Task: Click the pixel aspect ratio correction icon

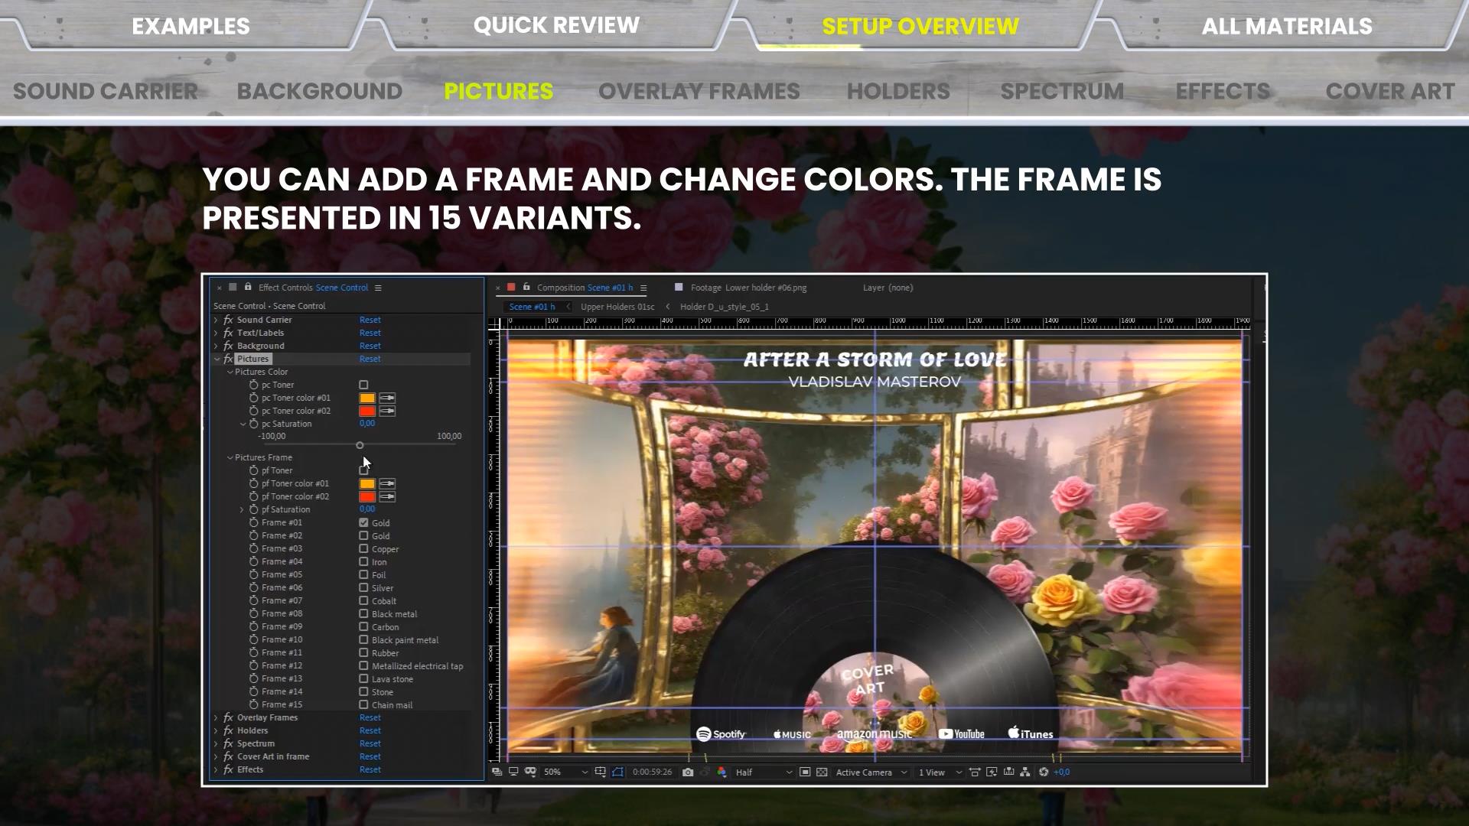Action: tap(975, 772)
